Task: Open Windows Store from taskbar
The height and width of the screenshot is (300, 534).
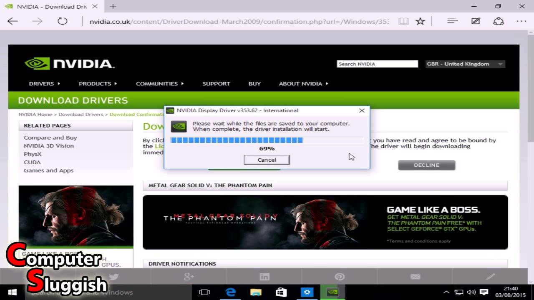Action: (x=281, y=292)
